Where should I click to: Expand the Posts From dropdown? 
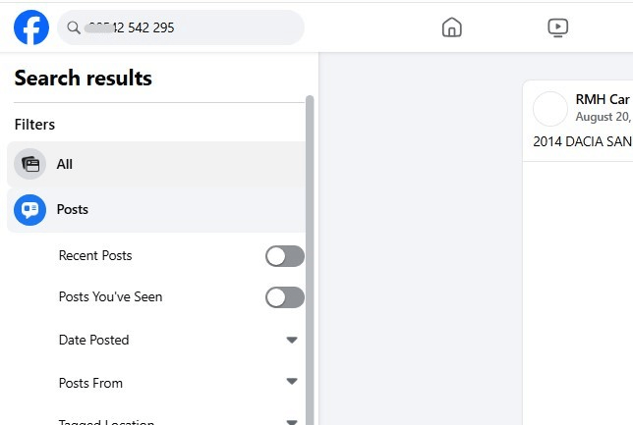click(291, 382)
